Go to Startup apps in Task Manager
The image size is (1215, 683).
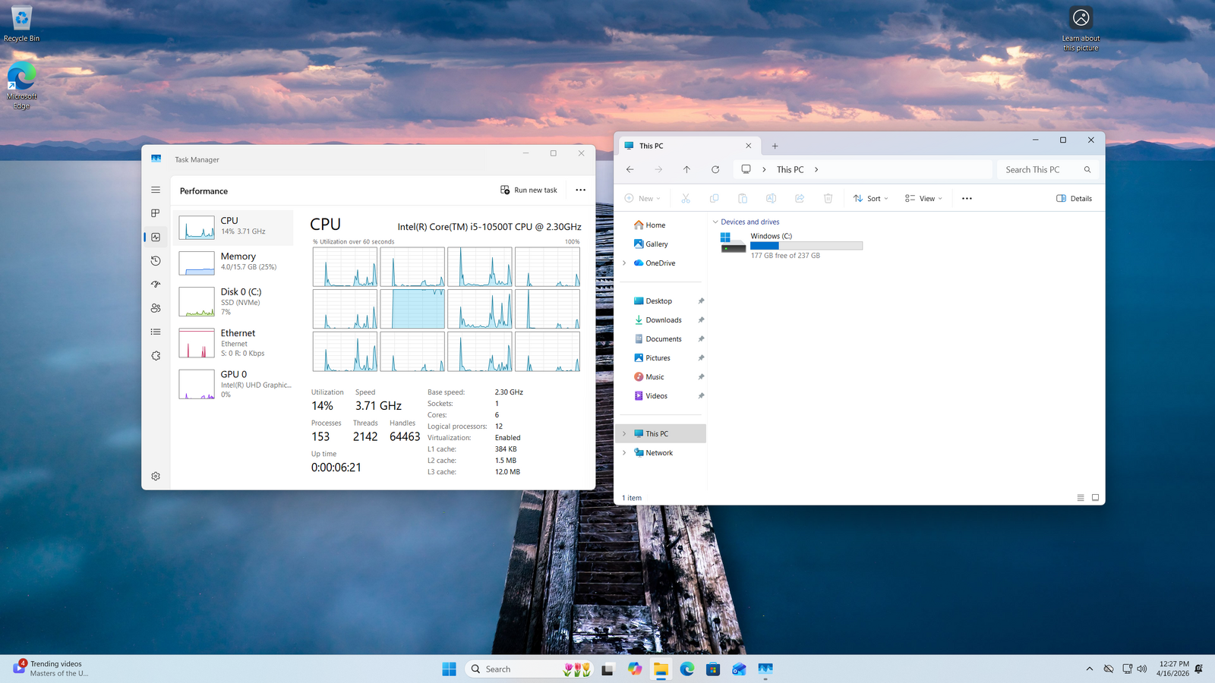(x=156, y=285)
